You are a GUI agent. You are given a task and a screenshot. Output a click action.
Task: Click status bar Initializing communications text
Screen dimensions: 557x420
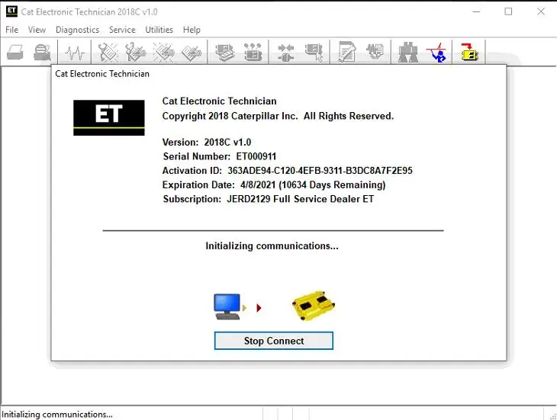(x=57, y=415)
